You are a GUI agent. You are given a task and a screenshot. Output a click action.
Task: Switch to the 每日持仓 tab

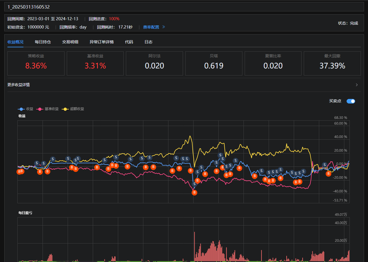(x=43, y=42)
